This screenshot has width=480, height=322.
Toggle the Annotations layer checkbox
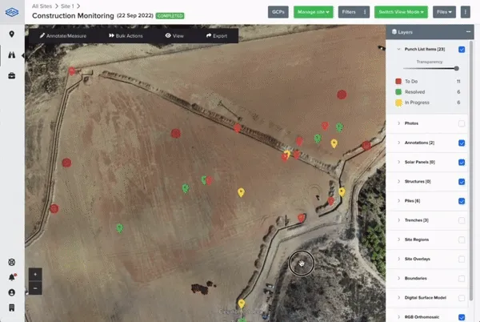point(462,143)
